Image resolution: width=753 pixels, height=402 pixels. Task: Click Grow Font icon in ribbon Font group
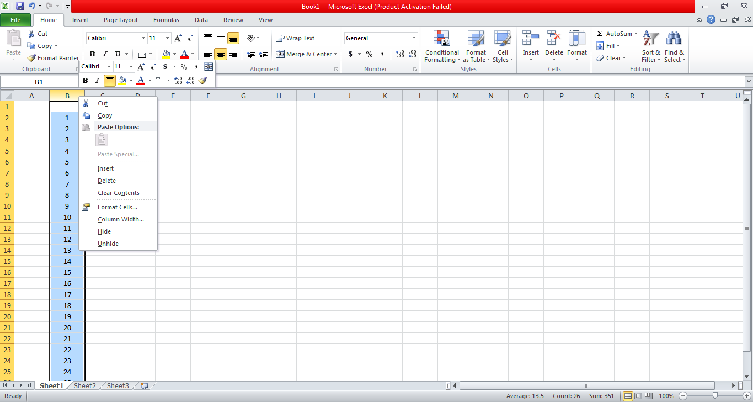click(178, 38)
